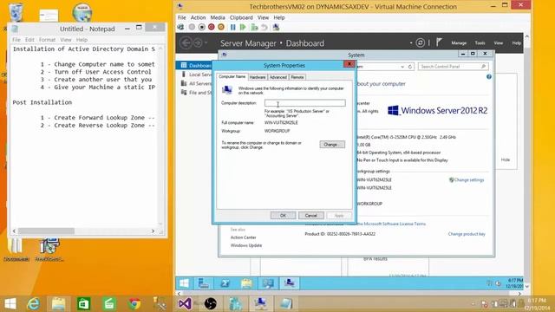Click the Notepad scrollbar right arrow
Viewport: 555px width, 312px height.
(x=153, y=231)
